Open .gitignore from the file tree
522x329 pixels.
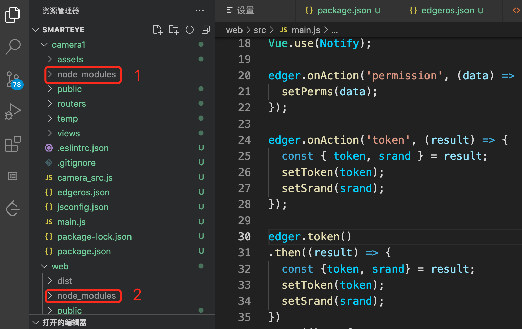pyautogui.click(x=76, y=163)
